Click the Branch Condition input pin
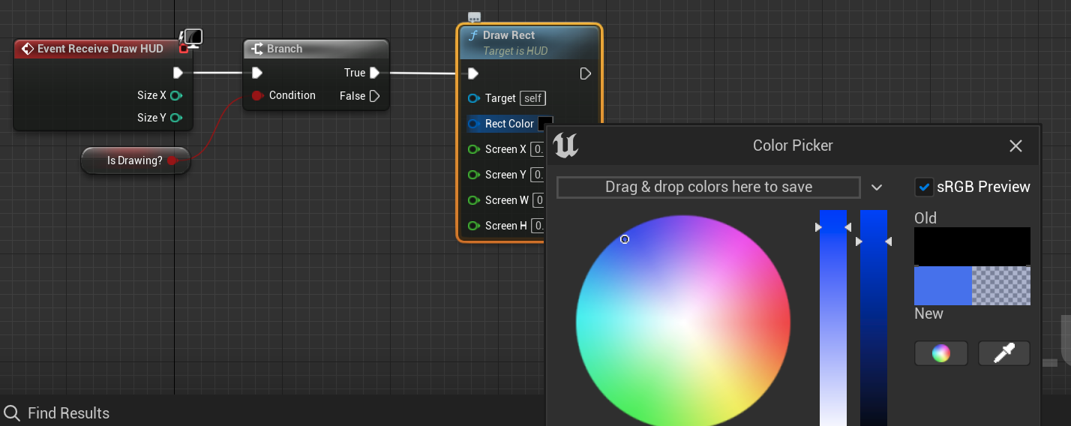This screenshot has width=1071, height=426. point(257,95)
